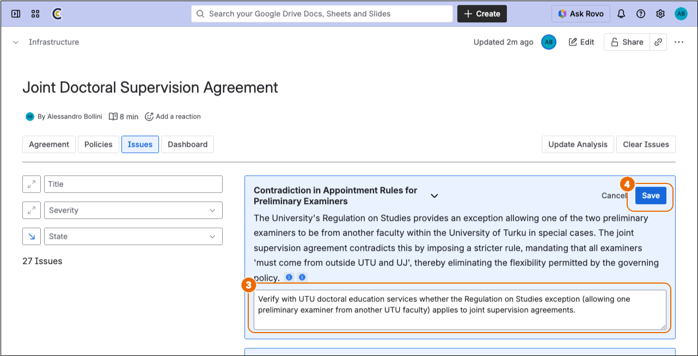698x356 pixels.
Task: Copy the page link icon
Action: pos(658,42)
